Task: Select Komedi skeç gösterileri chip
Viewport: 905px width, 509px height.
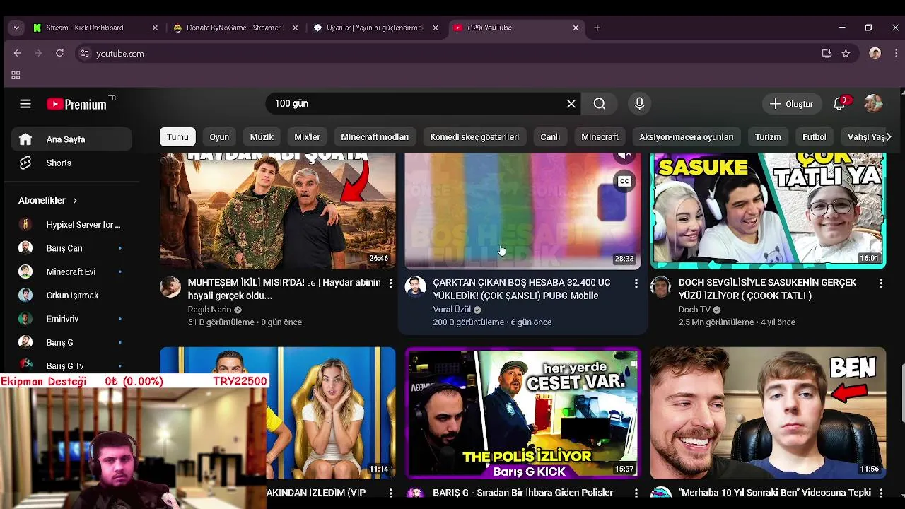Action: coord(474,136)
